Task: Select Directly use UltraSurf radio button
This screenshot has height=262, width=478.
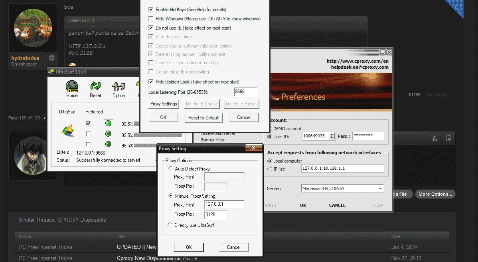Action: pos(170,225)
